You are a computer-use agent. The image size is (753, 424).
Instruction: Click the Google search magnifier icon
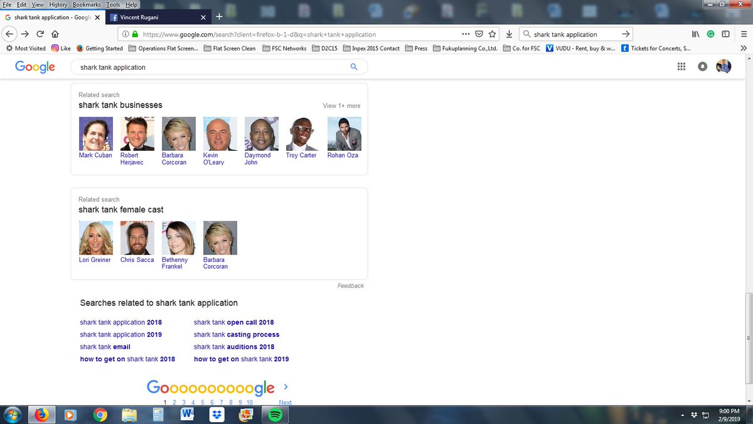(x=354, y=67)
